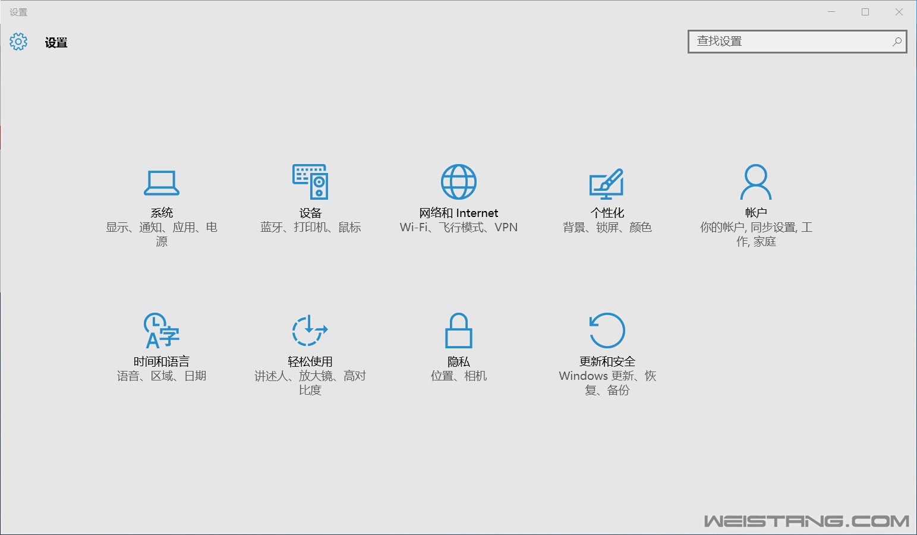
Task: Select the clock and letter icon for 时间和语言
Action: click(x=161, y=331)
